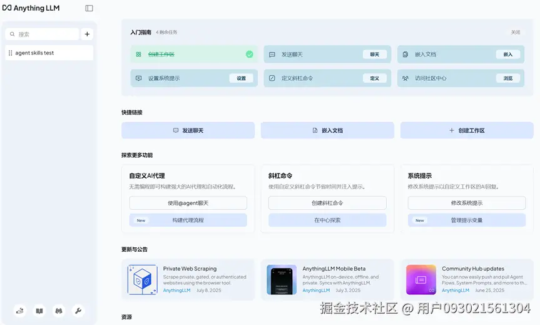Open settings wrench icon

click(78, 311)
